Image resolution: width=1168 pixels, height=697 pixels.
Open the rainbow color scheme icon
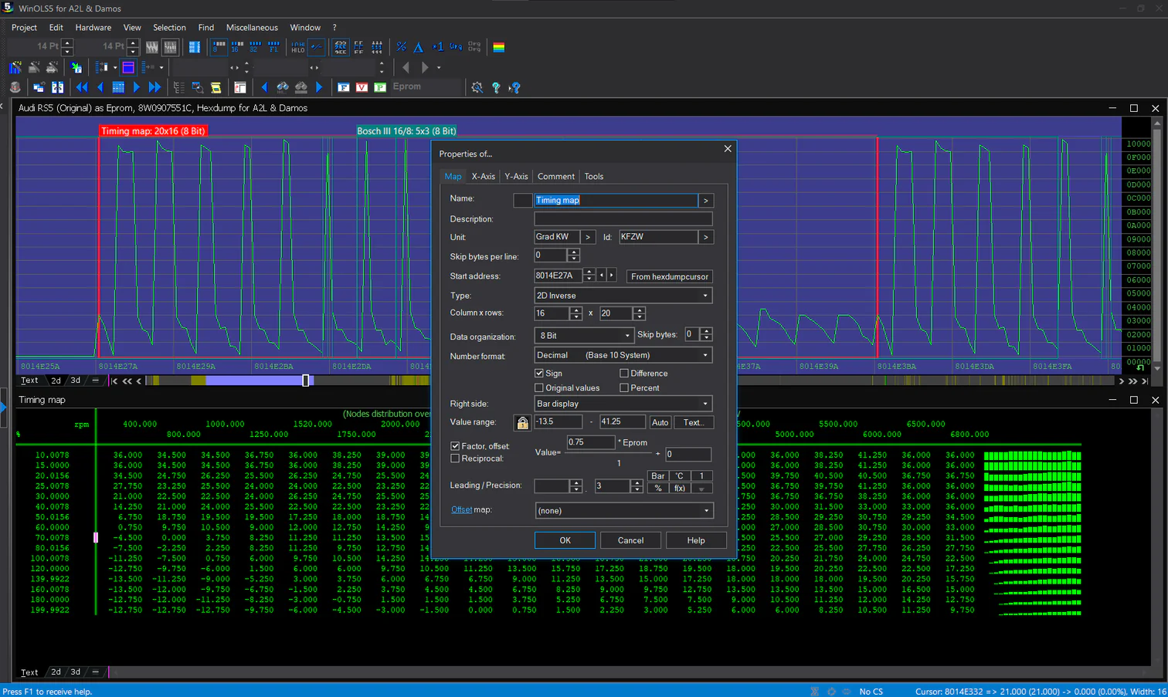(x=499, y=47)
